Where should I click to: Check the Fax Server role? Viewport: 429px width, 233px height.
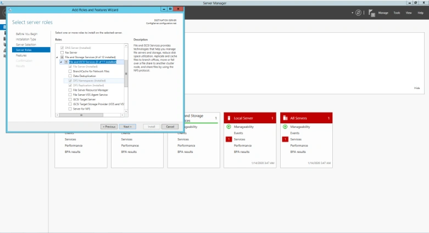tap(62, 53)
